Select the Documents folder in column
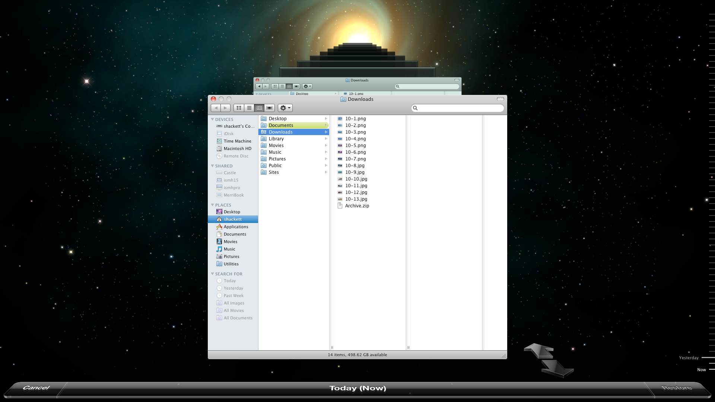Screen dimensions: 715x402 pyautogui.click(x=281, y=125)
